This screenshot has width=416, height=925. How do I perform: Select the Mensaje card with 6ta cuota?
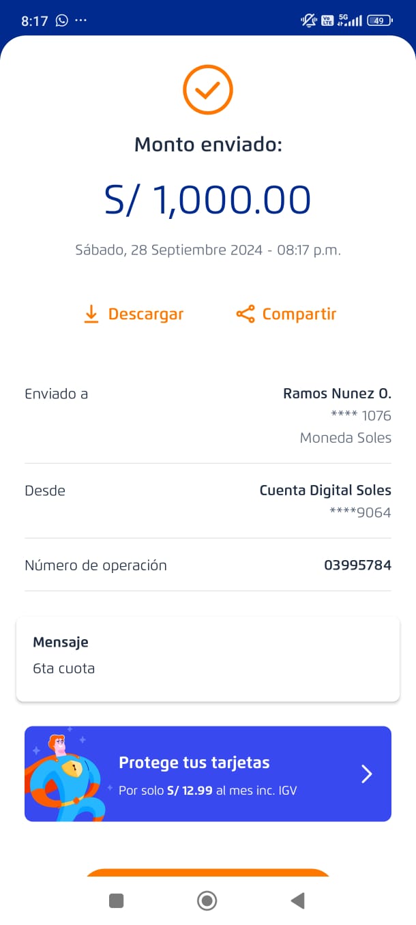208,659
